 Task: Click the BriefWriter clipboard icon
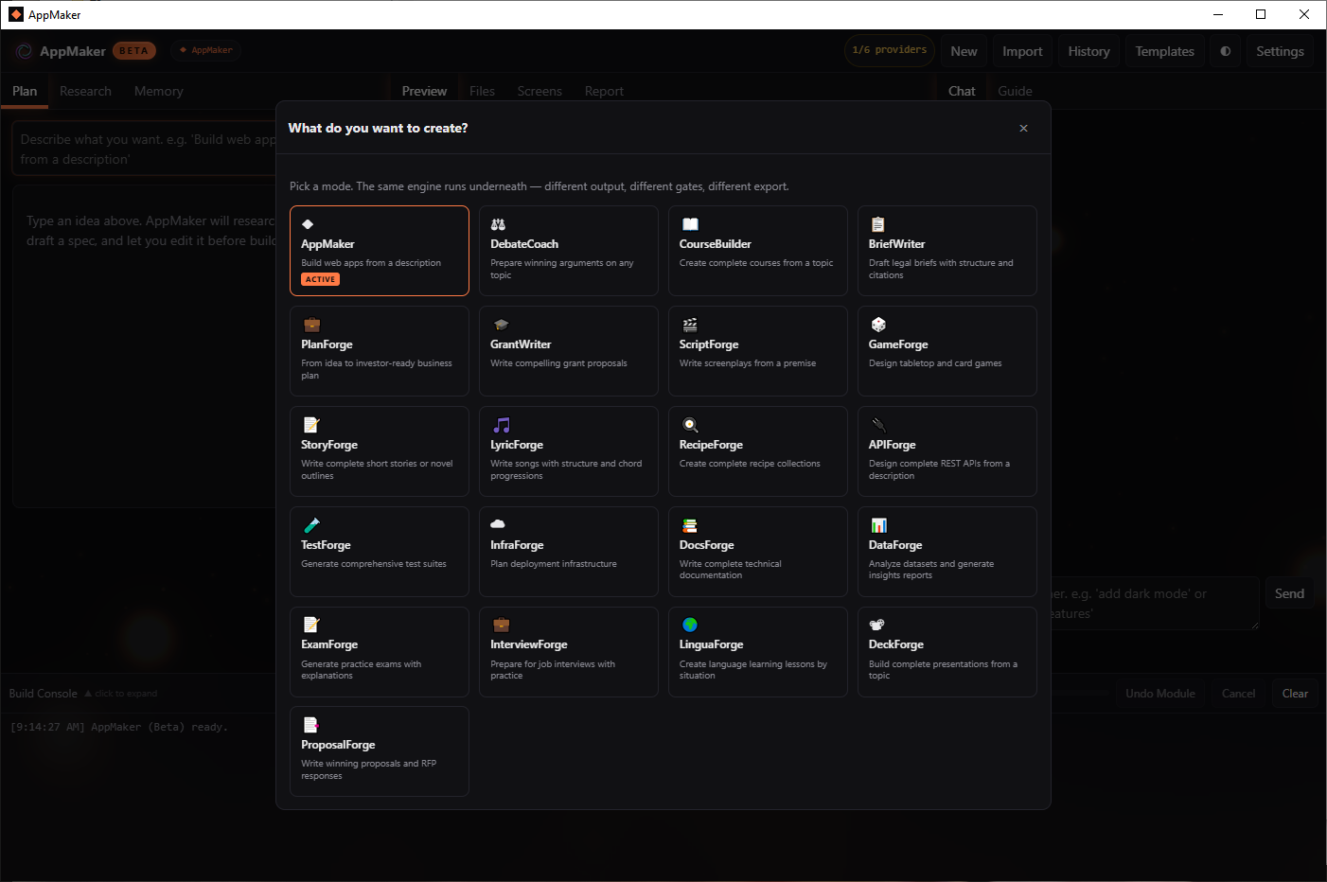pos(877,224)
